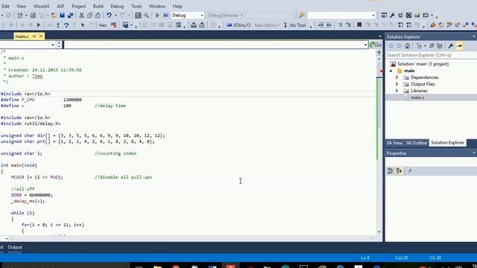Open the Build menu
477x268 pixels.
(x=98, y=6)
